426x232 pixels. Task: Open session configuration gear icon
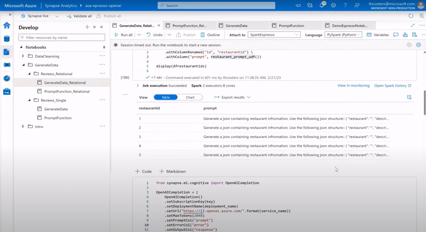(x=418, y=45)
